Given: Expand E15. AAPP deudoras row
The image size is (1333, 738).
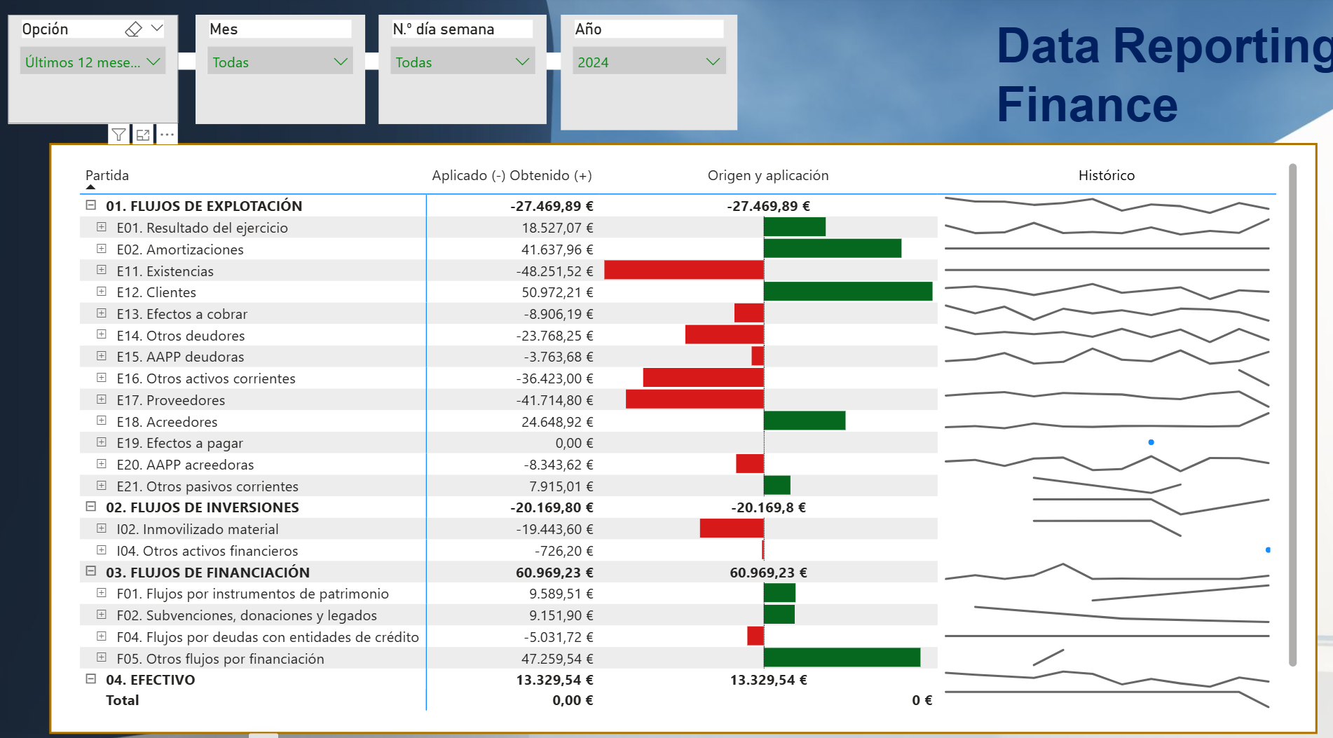Looking at the screenshot, I should pyautogui.click(x=102, y=356).
